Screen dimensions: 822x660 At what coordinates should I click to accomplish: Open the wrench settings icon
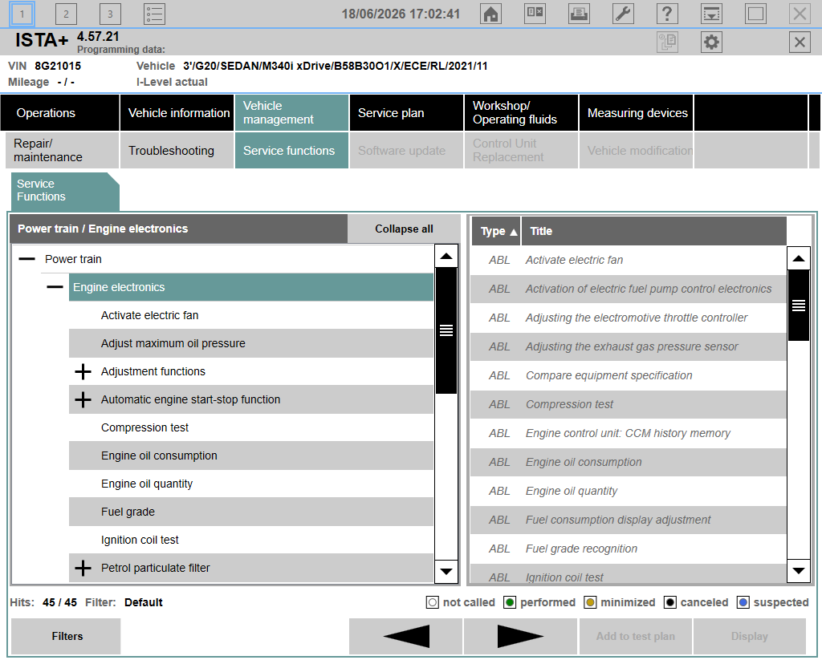coord(623,14)
